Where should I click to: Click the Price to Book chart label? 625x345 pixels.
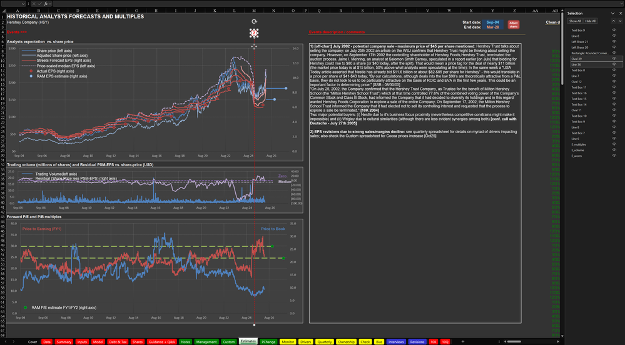[x=273, y=229]
